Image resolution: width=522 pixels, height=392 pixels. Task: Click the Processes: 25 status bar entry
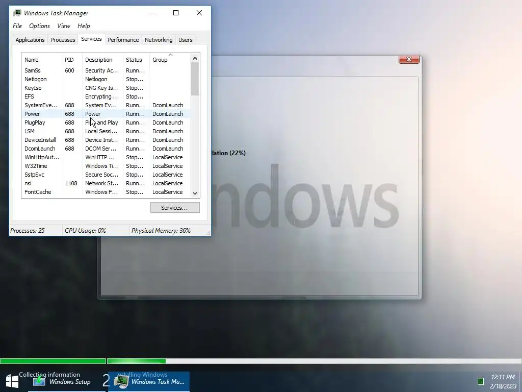28,230
